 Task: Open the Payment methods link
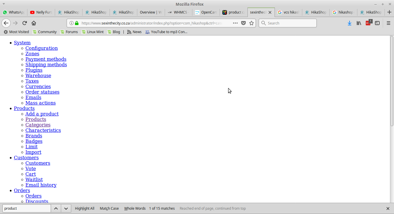[x=46, y=59]
